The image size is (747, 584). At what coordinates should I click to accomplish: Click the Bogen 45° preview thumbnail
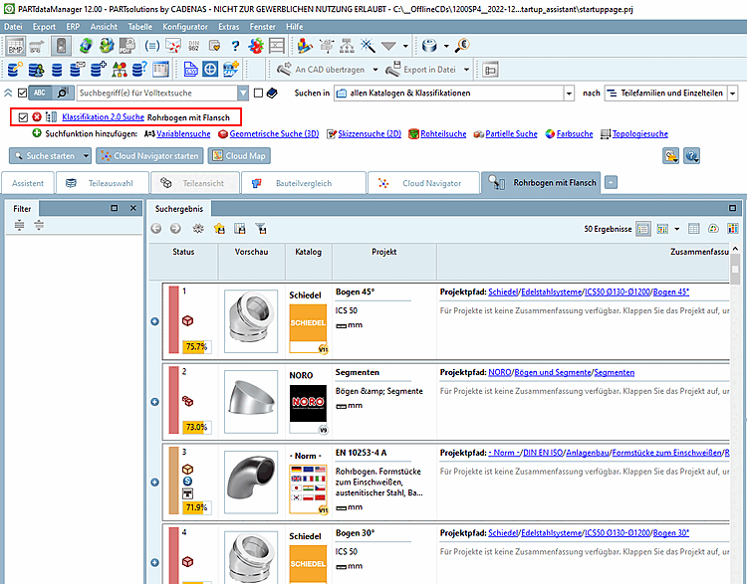[251, 321]
